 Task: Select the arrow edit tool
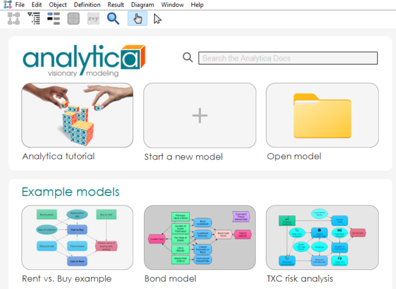(157, 19)
